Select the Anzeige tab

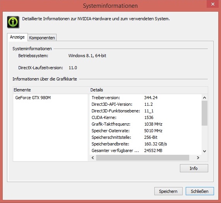[x=17, y=37]
